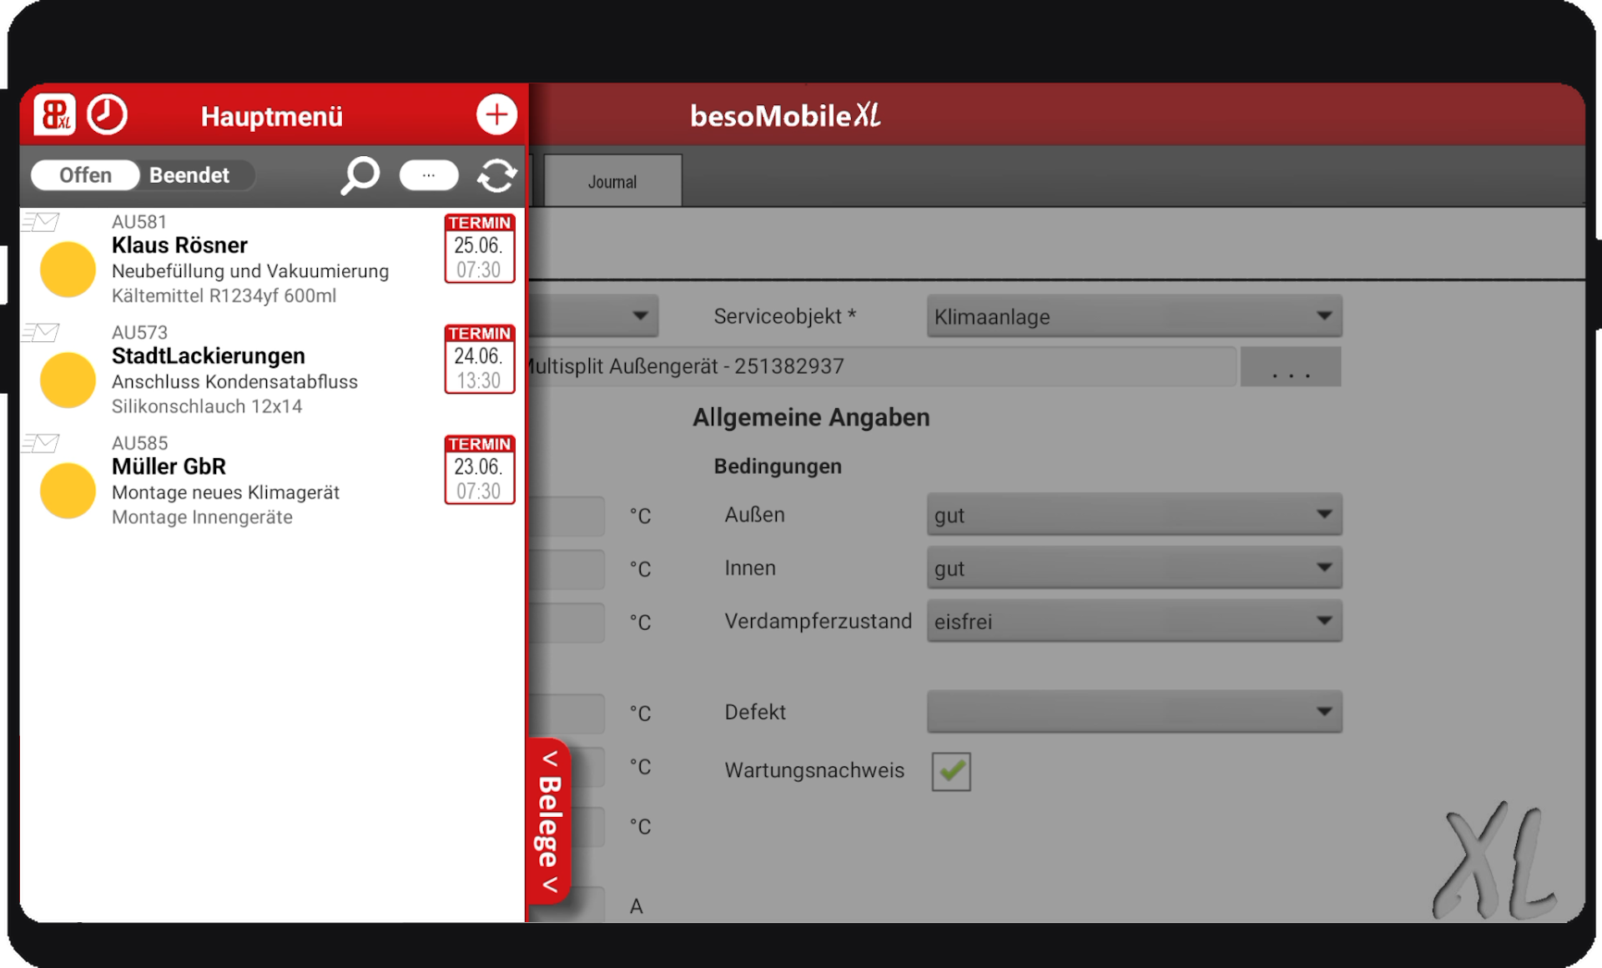This screenshot has height=968, width=1602.
Task: Collapse the Belege side tab
Action: tap(549, 822)
